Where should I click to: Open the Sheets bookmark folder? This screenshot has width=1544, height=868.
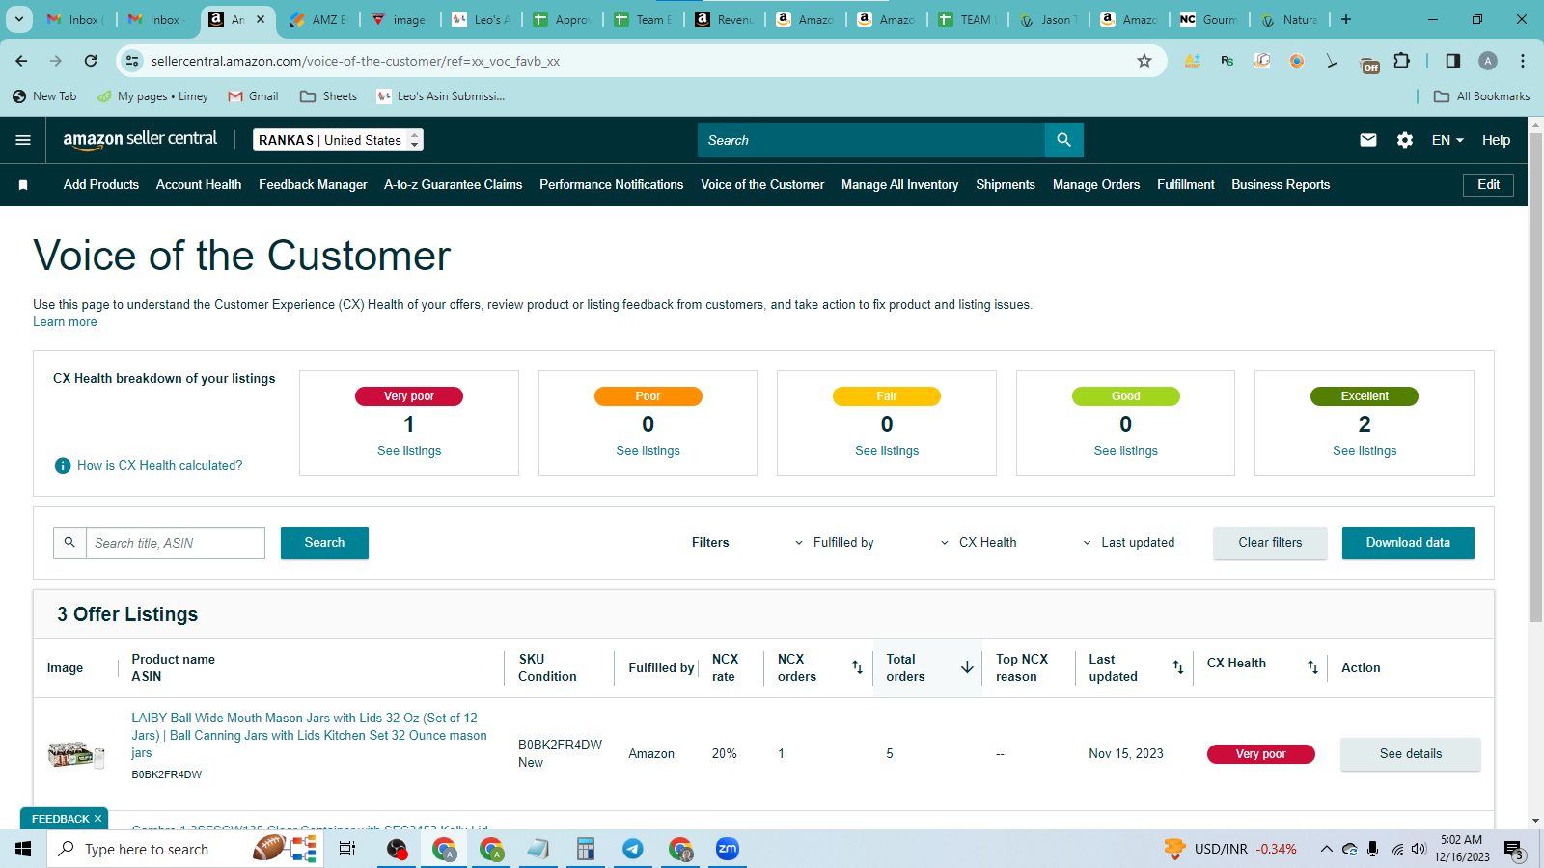(329, 96)
